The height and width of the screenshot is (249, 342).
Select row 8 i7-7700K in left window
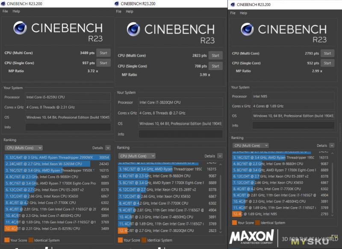(x=57, y=203)
